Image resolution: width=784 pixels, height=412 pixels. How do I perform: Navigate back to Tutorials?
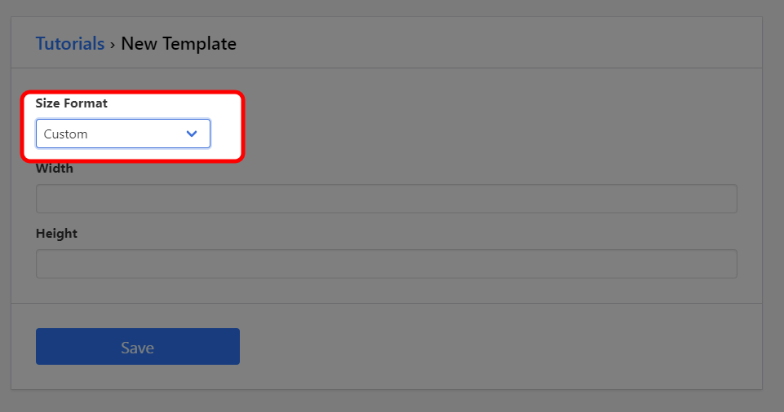point(69,43)
